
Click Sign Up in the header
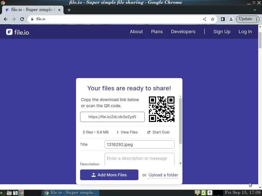tap(222, 32)
